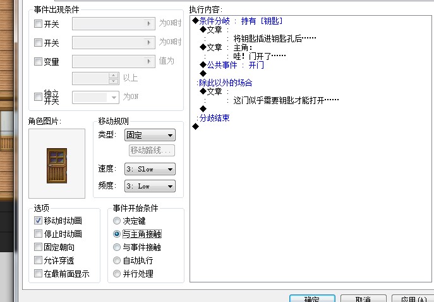Click the 取消 cancel button
The width and height of the screenshot is (434, 302).
tap(363, 298)
